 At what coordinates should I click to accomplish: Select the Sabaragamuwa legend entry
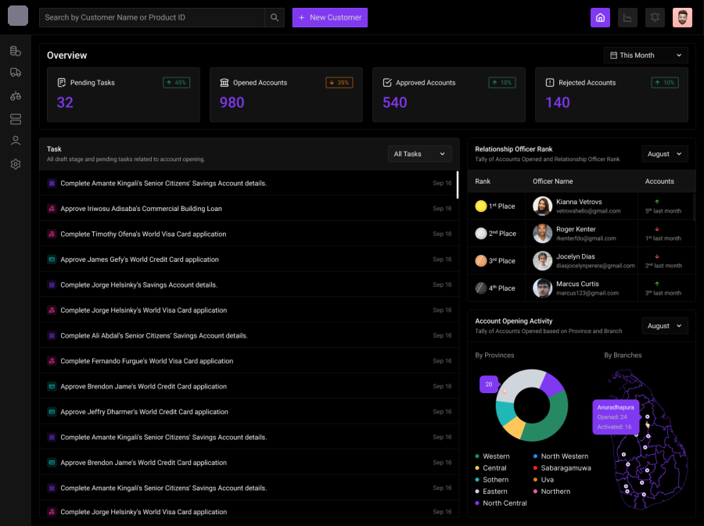562,467
